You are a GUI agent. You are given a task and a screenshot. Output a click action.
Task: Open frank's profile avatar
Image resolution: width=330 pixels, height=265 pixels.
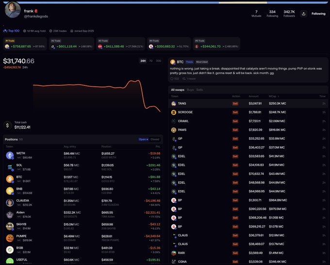click(x=13, y=10)
